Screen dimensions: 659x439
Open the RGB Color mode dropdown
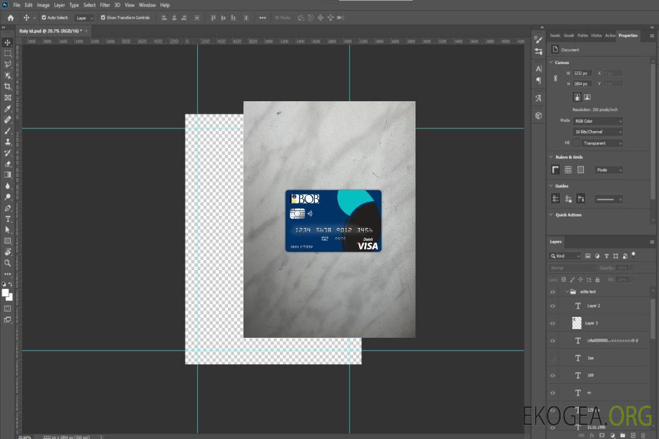coord(598,121)
